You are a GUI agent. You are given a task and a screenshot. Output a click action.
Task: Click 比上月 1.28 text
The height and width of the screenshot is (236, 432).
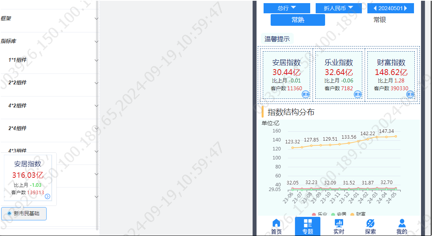click(x=391, y=81)
